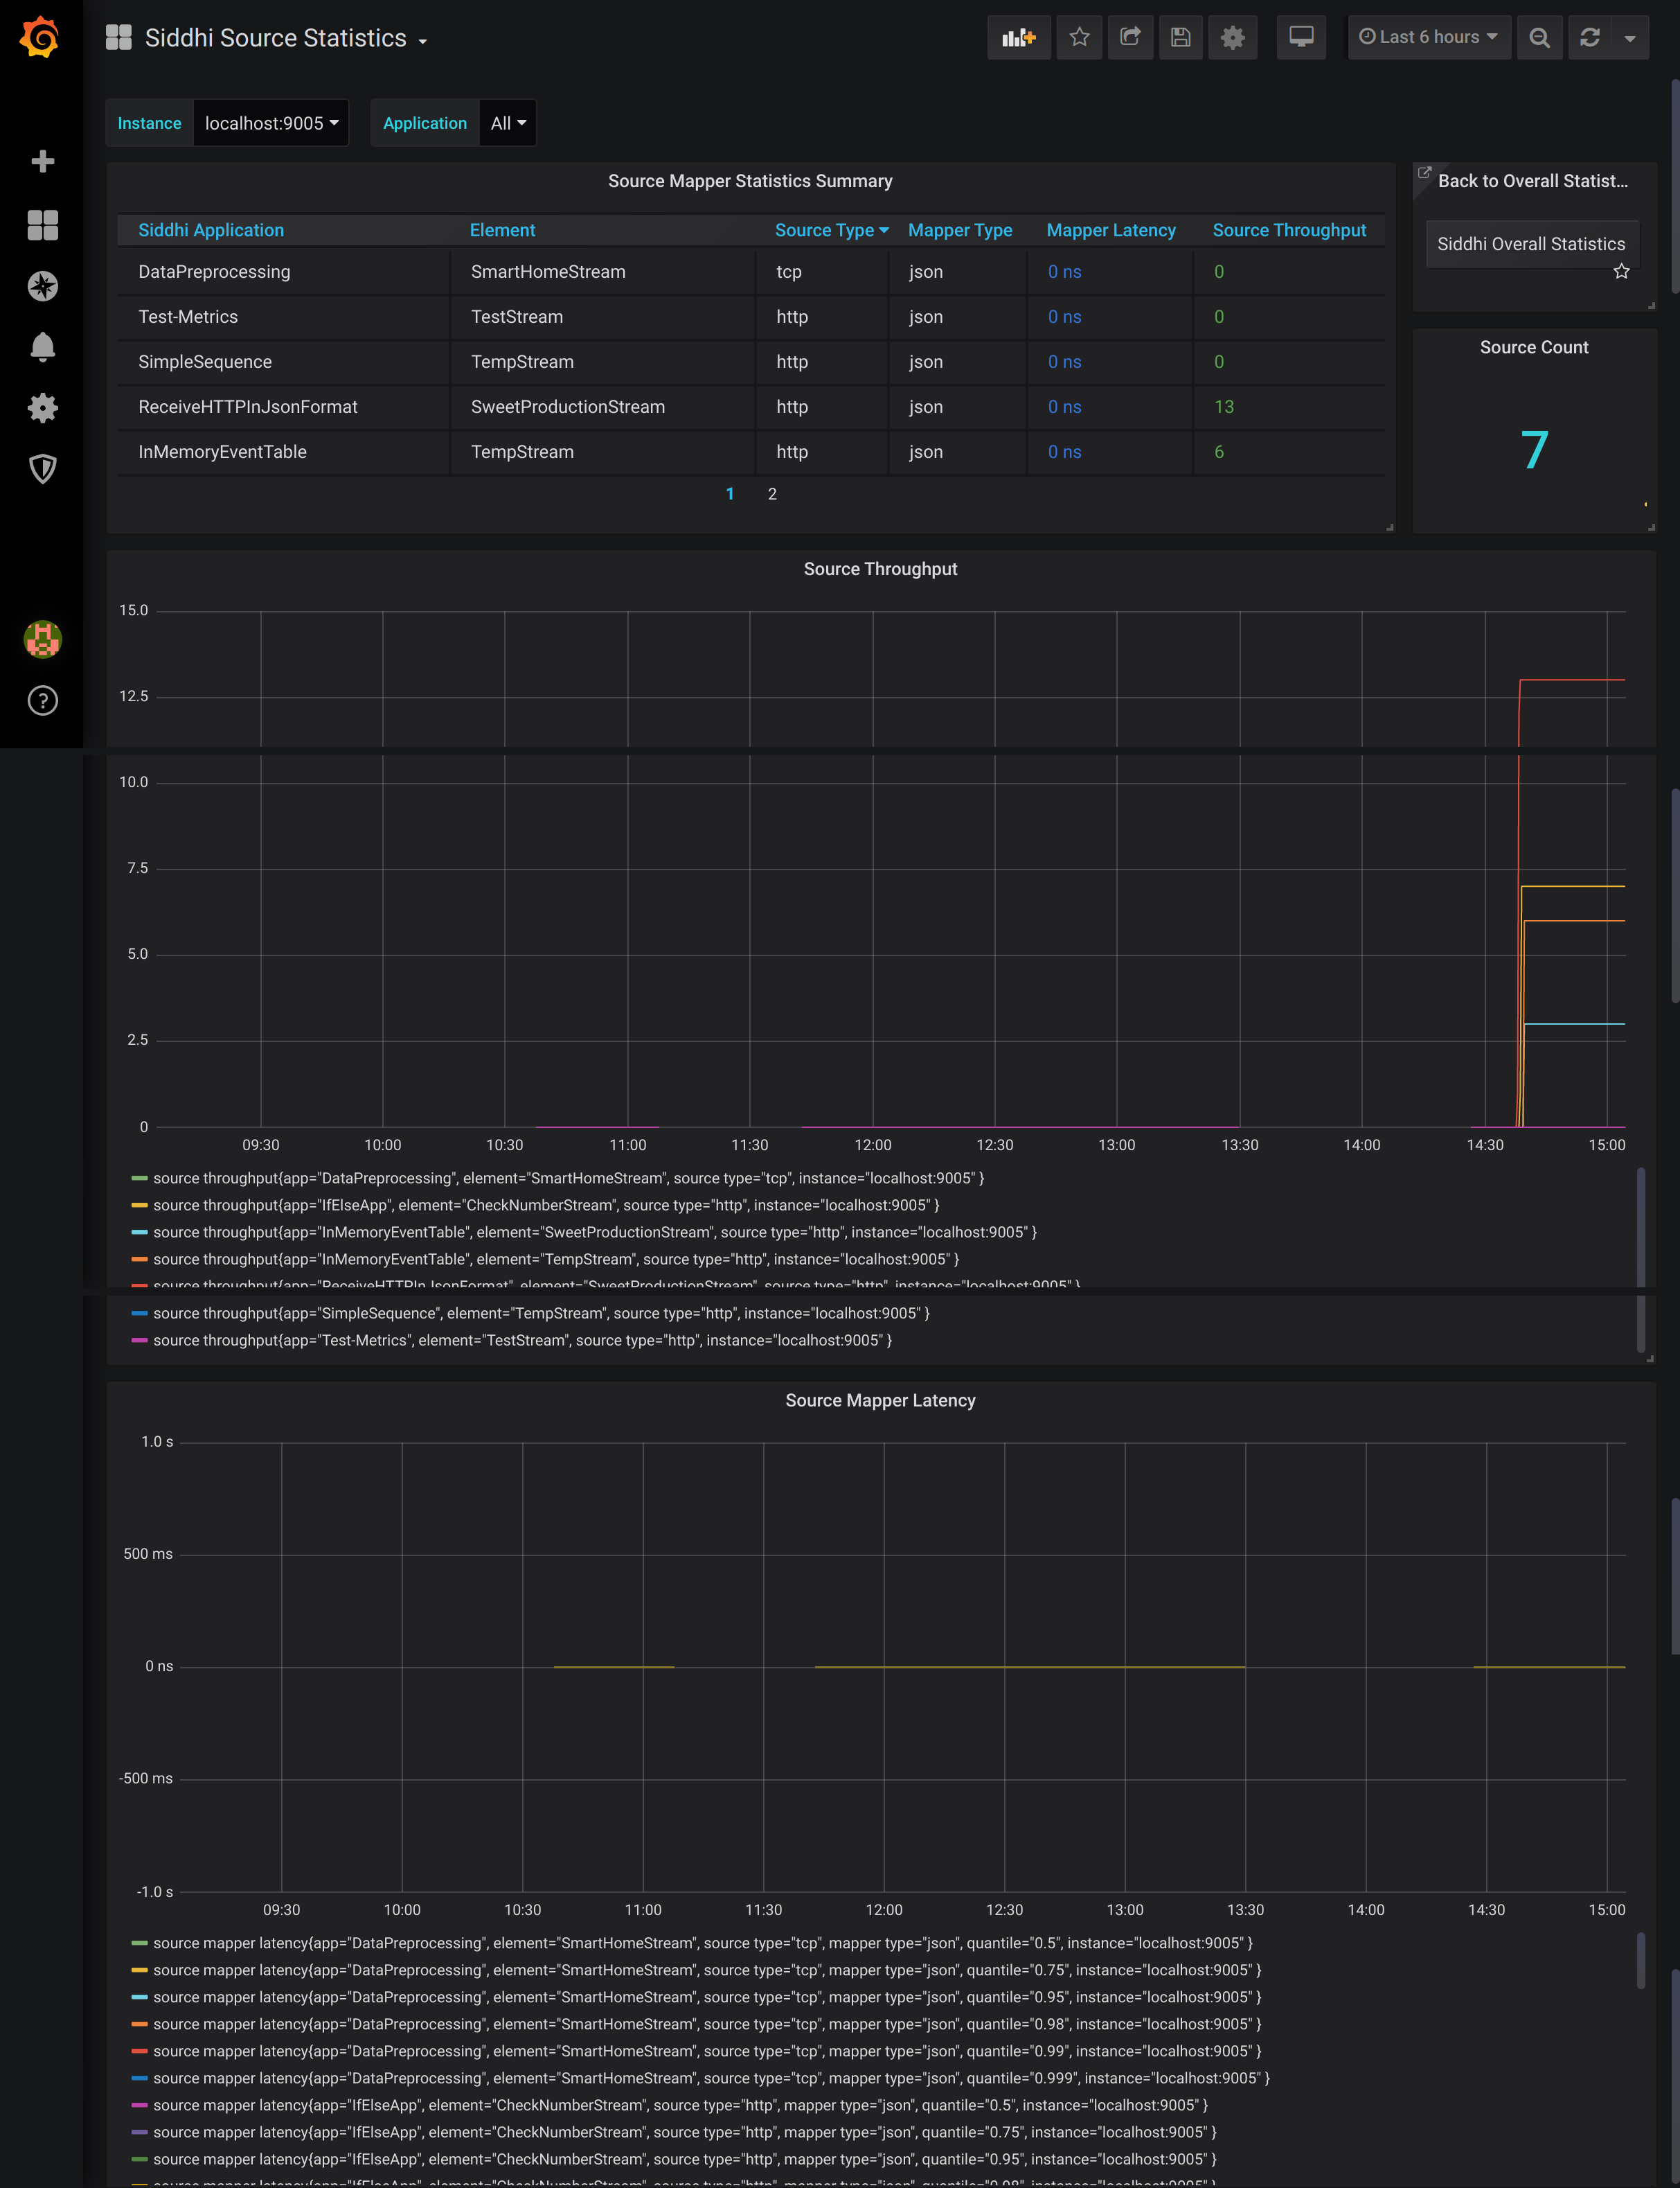Click green color swatch of DataPreprocessing throughput legend

coord(140,1179)
